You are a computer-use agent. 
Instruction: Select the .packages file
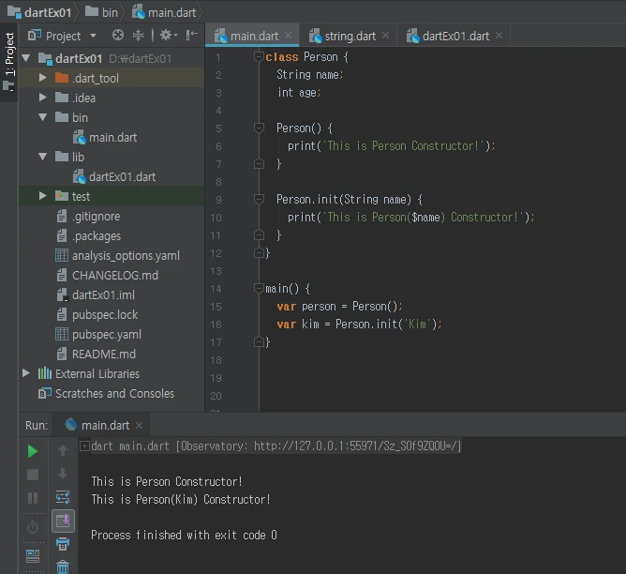click(x=88, y=235)
